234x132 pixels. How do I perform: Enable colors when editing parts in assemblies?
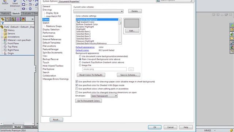pyautogui.click(x=77, y=89)
